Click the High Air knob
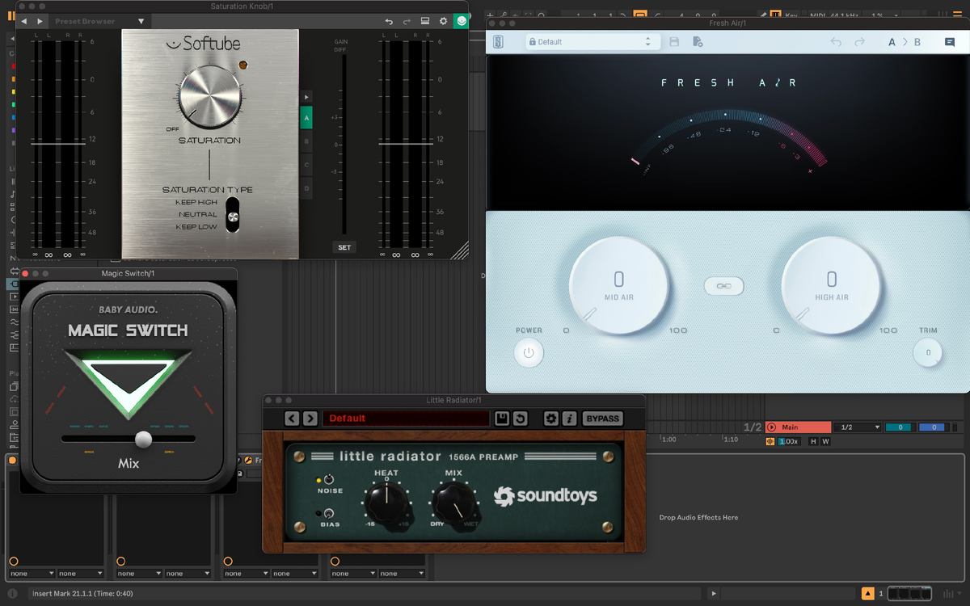The width and height of the screenshot is (970, 606). tap(832, 286)
